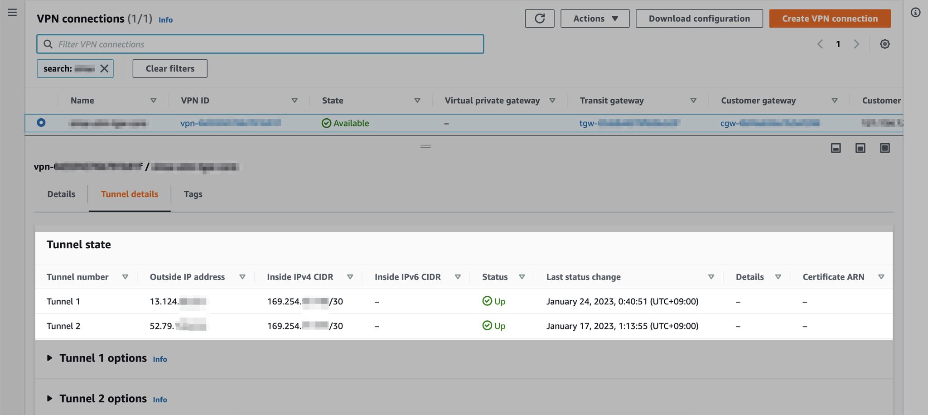Expand Tunnel 1 options section
This screenshot has width=928, height=415.
click(50, 358)
